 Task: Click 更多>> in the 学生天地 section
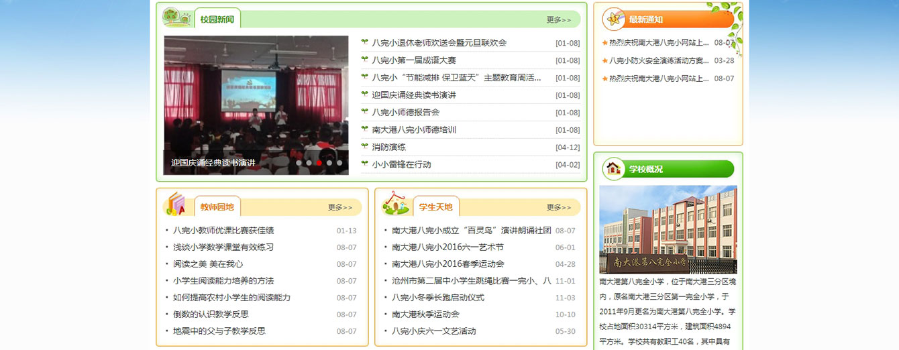(x=559, y=208)
